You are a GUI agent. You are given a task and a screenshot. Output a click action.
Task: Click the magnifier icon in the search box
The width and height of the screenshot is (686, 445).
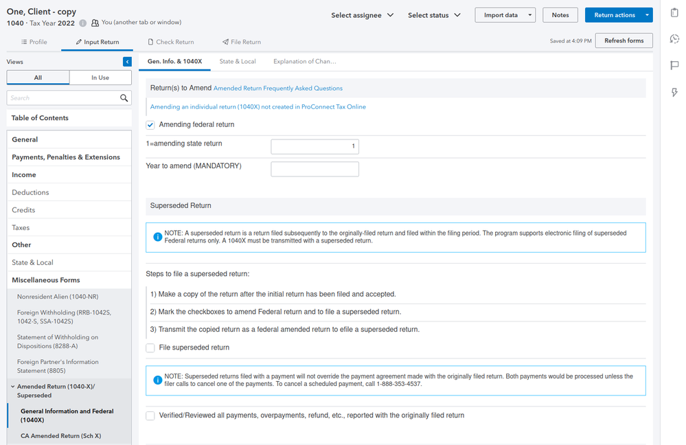[x=124, y=98]
